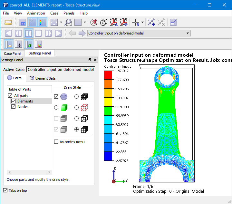Click the open folder icon
232x204 pixels.
coord(8,22)
